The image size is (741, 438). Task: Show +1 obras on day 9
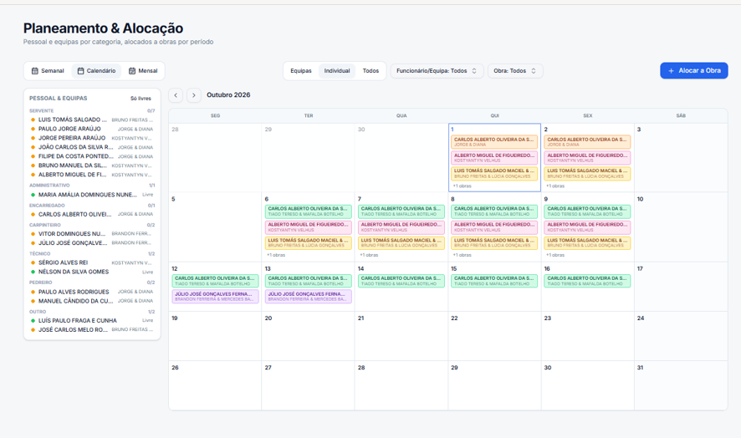[x=555, y=255]
